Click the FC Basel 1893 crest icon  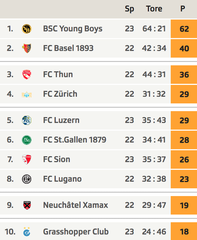point(27,48)
